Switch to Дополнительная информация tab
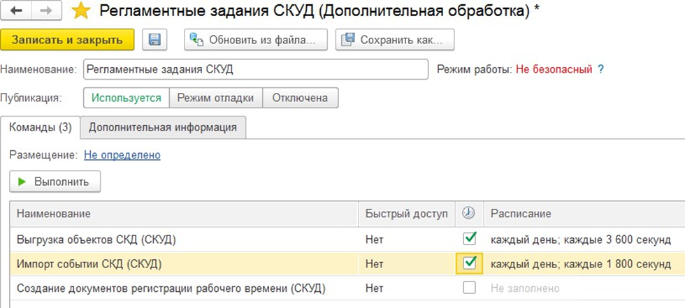Screen dimensions: 685x308 (x=162, y=127)
